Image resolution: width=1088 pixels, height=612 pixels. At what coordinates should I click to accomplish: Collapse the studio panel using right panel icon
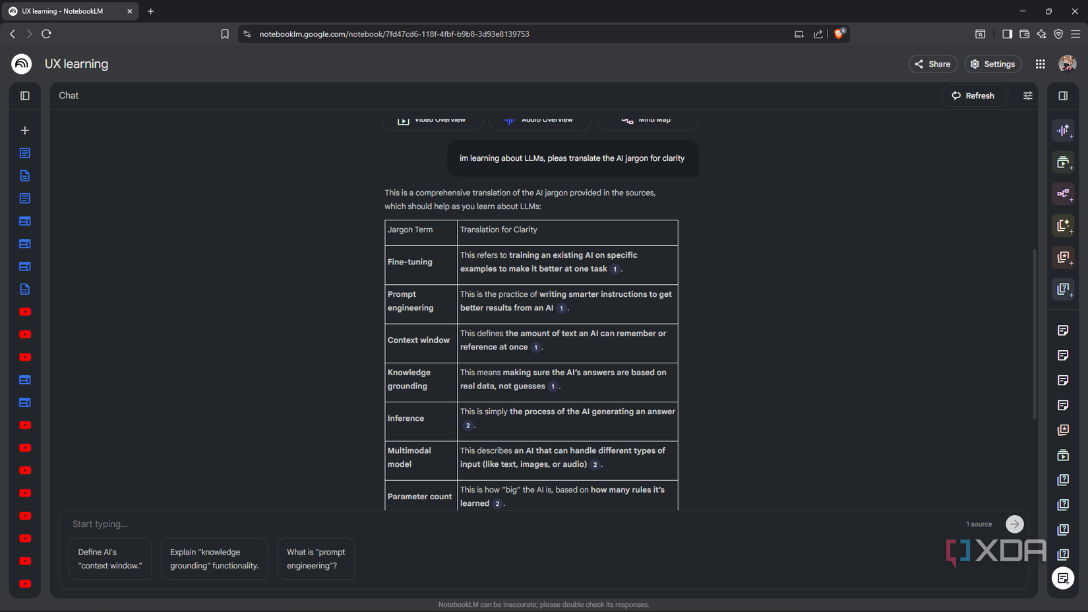pyautogui.click(x=1063, y=96)
